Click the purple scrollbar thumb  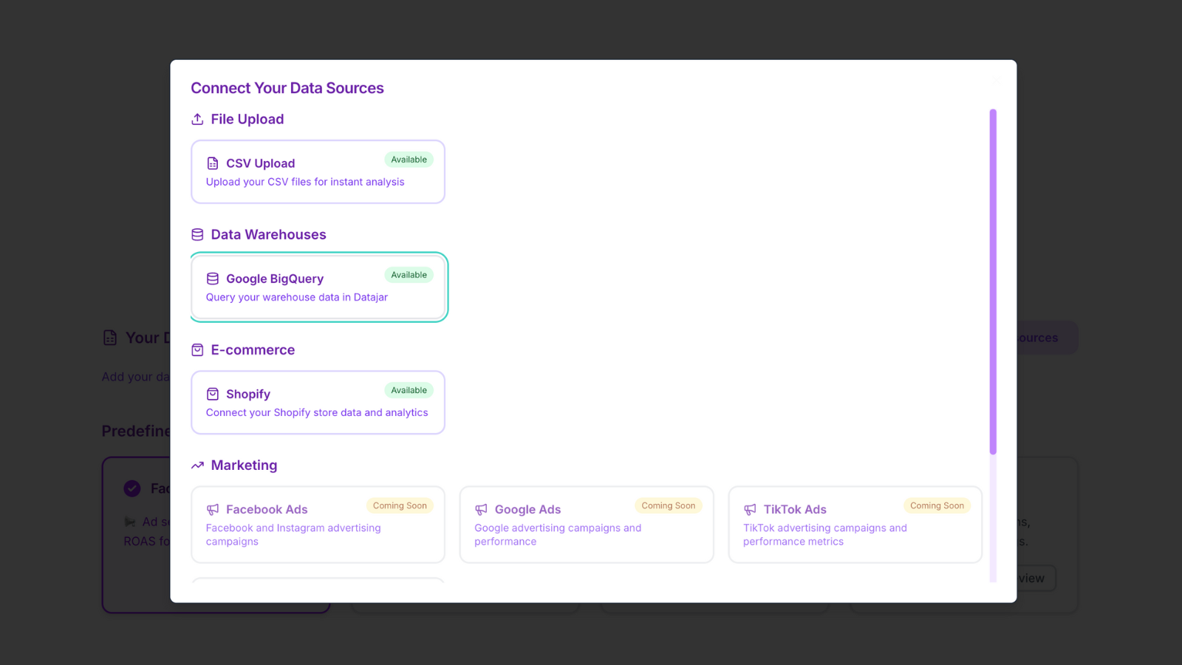coord(993,281)
